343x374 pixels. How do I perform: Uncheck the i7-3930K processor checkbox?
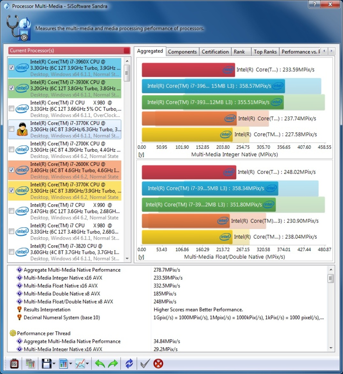[11, 88]
